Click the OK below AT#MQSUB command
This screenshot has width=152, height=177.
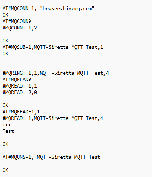point(5,54)
